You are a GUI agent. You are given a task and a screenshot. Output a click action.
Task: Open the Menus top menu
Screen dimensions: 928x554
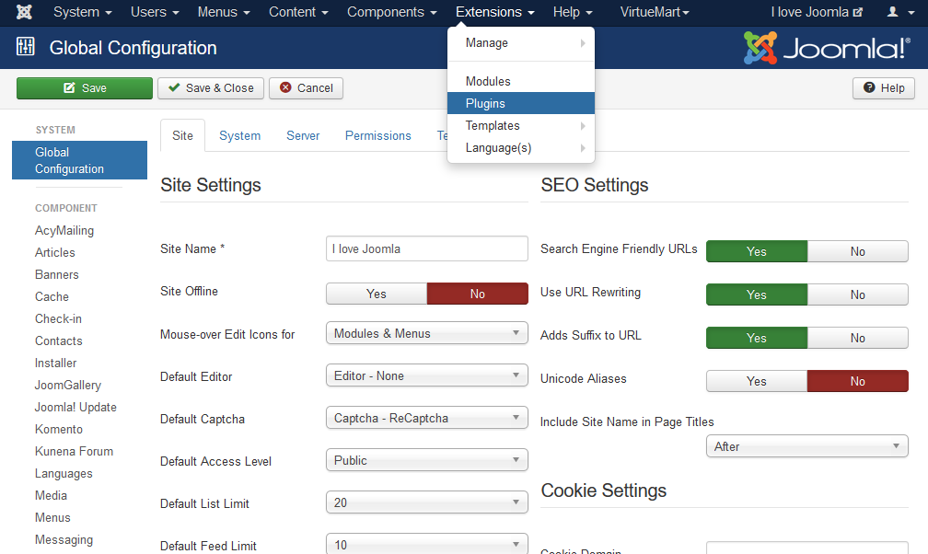[x=224, y=12]
